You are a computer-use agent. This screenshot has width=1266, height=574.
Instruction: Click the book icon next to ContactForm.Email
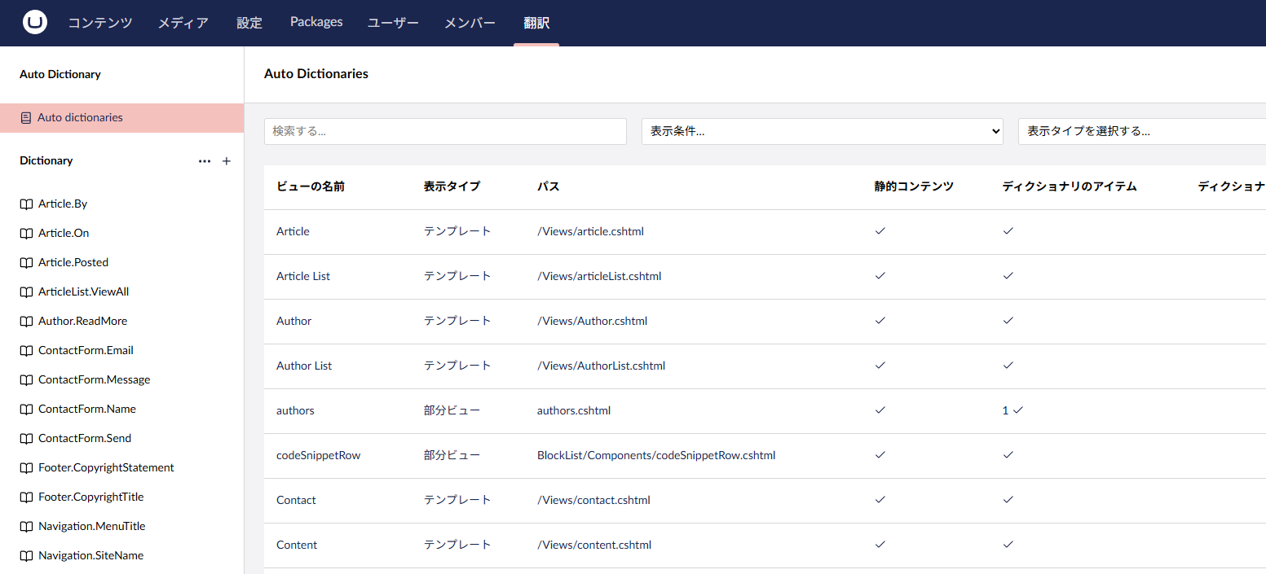coord(26,351)
